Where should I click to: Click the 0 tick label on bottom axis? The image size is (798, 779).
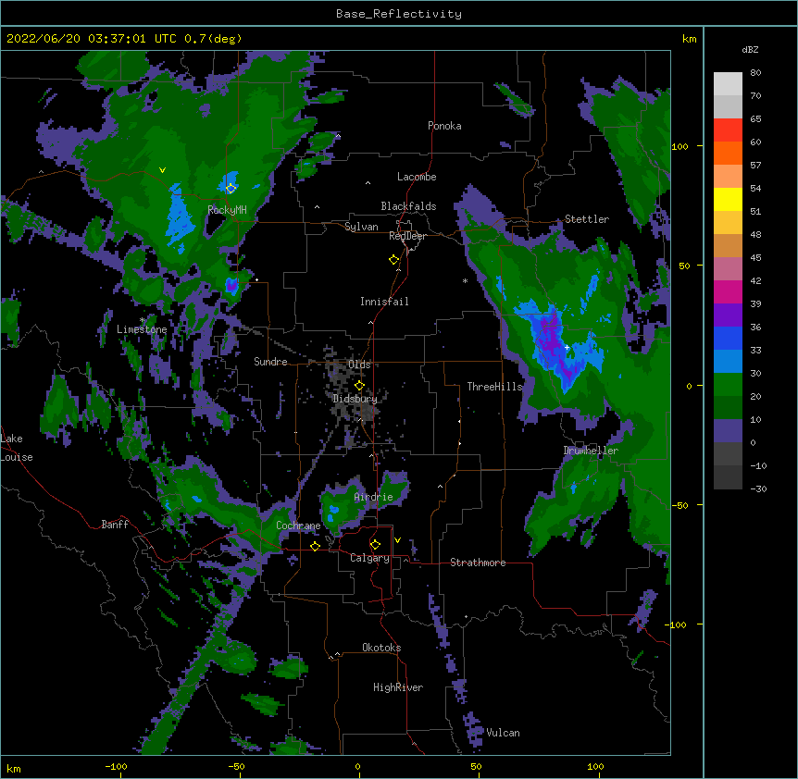tap(357, 766)
